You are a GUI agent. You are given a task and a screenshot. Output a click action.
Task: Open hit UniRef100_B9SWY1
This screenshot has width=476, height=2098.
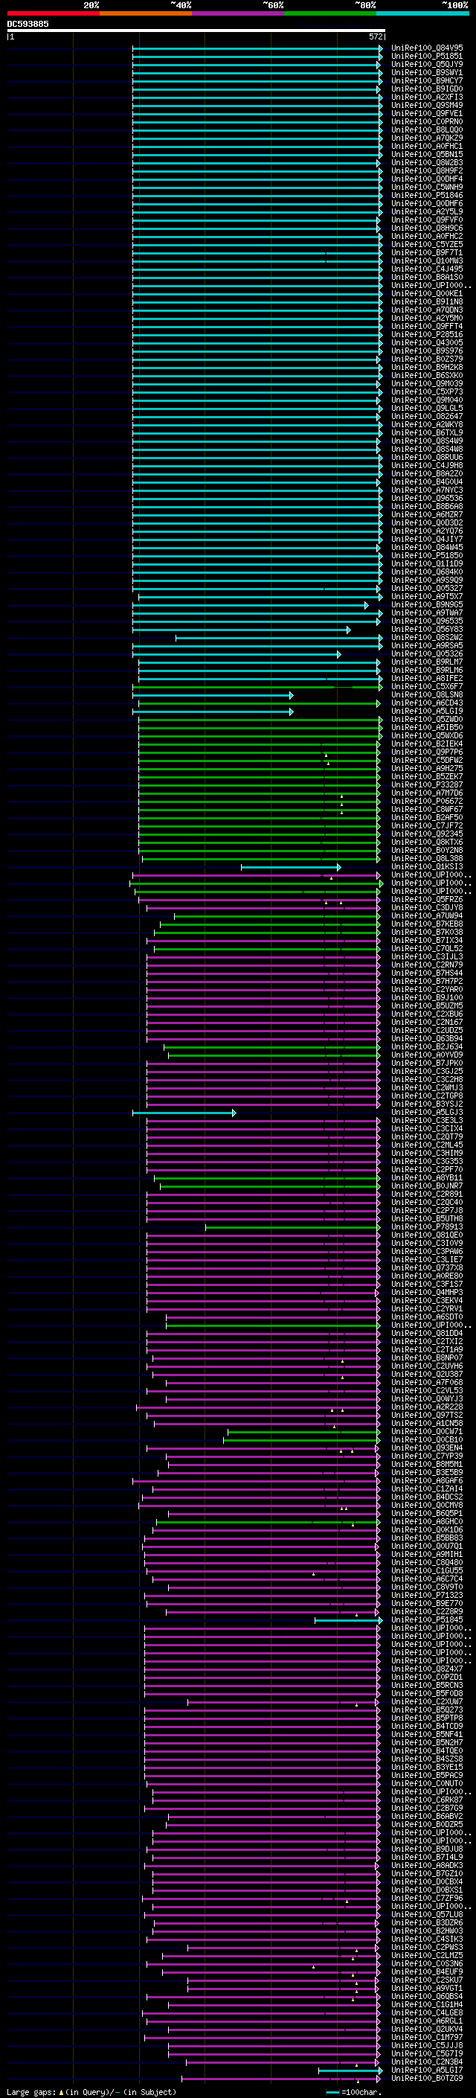427,72
